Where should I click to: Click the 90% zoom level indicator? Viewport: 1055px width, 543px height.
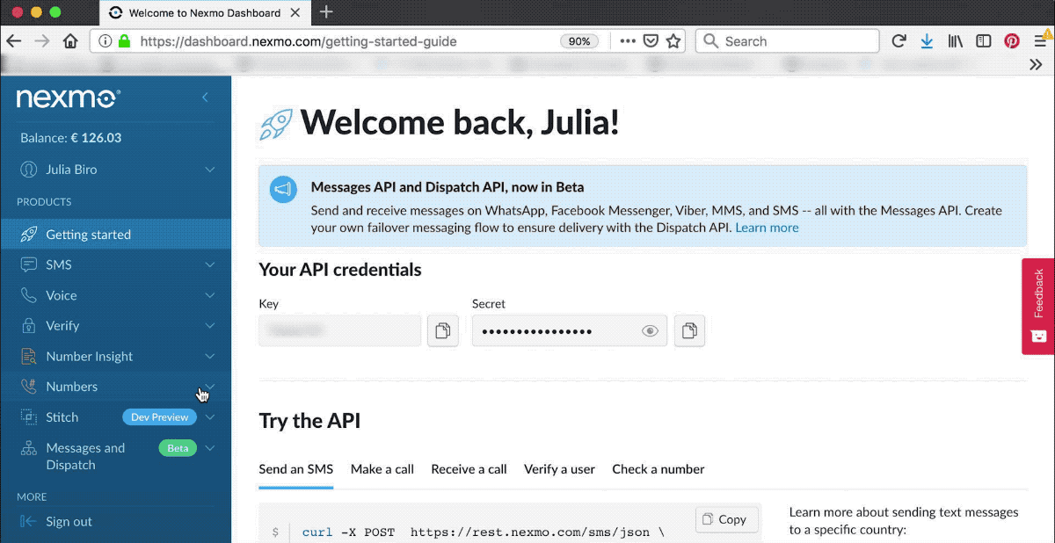[x=579, y=41]
